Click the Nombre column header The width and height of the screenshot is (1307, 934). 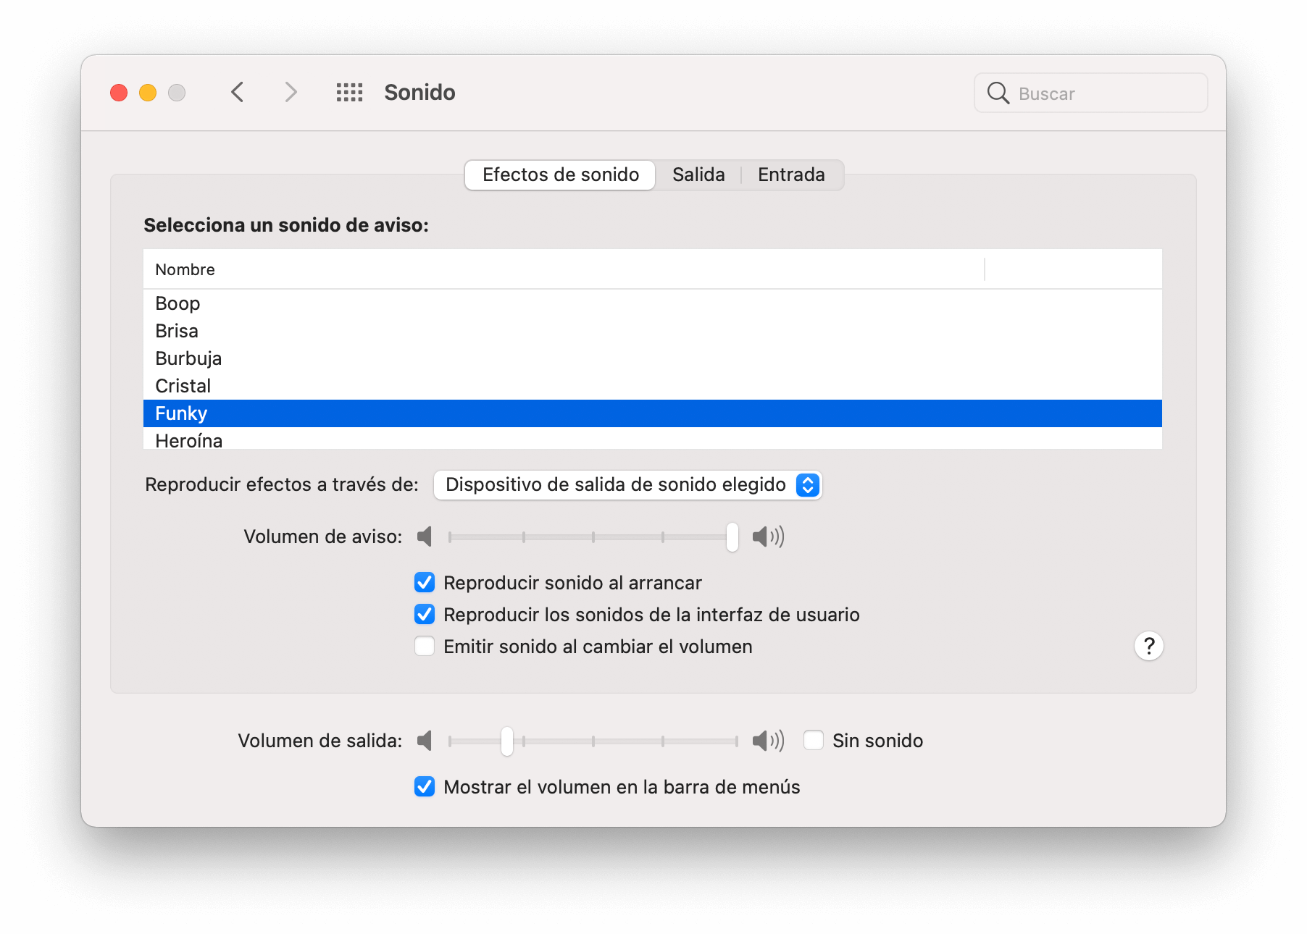click(185, 269)
